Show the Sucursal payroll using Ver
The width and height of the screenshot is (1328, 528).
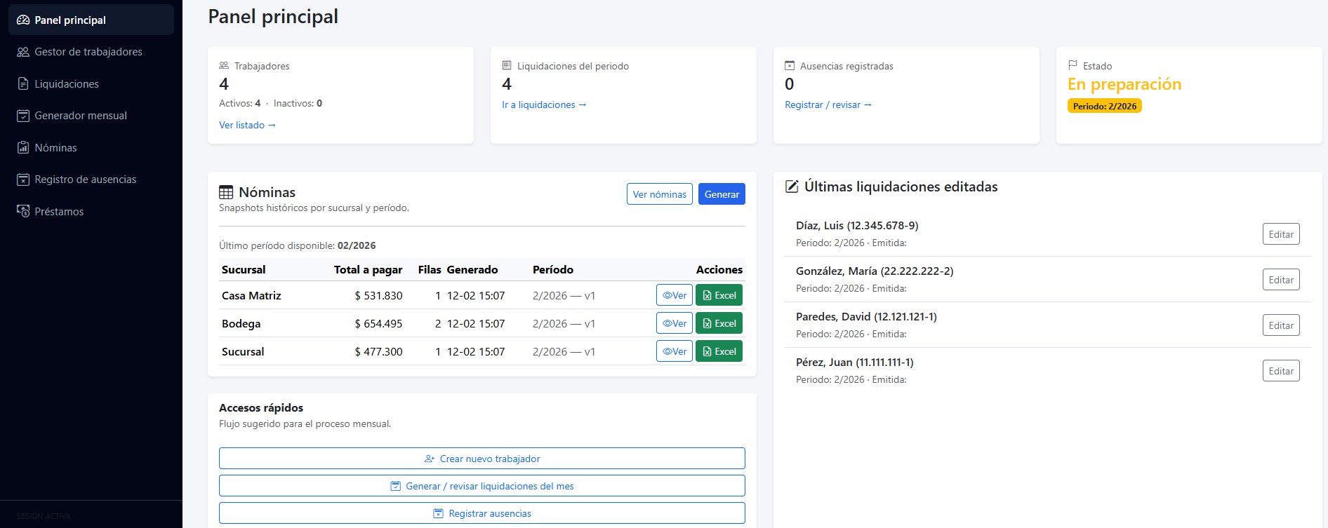tap(674, 351)
